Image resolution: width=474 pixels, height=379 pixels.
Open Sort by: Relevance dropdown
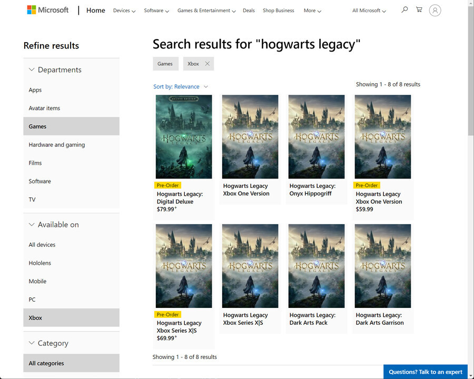181,87
